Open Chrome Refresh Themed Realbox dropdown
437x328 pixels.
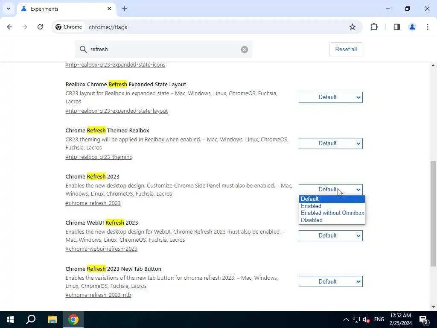coord(331,143)
